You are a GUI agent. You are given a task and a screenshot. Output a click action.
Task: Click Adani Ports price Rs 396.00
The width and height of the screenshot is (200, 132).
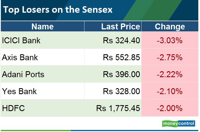[121, 74]
